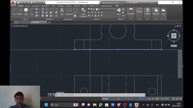Click the Mirror tool icon
The width and height of the screenshot is (193, 108).
pos(47,12)
